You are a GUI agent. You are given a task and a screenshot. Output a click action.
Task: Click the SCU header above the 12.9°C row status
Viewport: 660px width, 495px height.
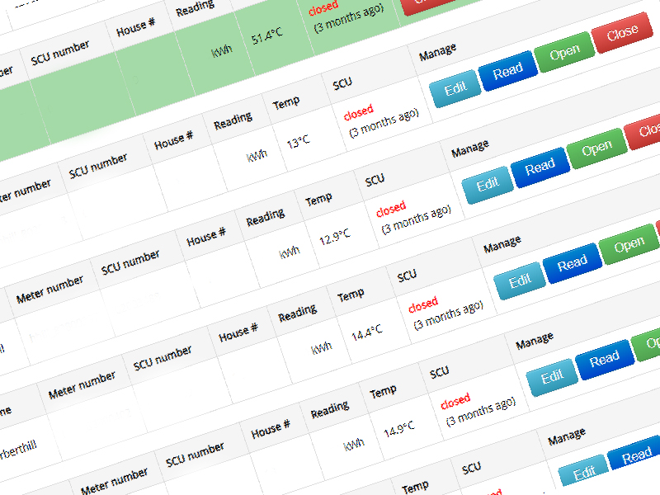click(x=375, y=180)
